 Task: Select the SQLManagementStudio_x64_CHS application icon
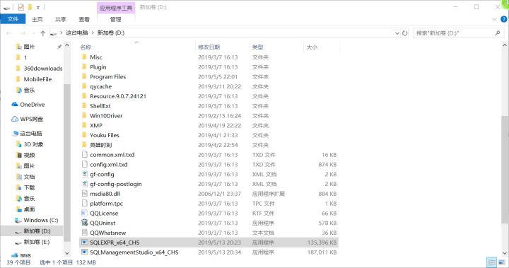click(84, 252)
